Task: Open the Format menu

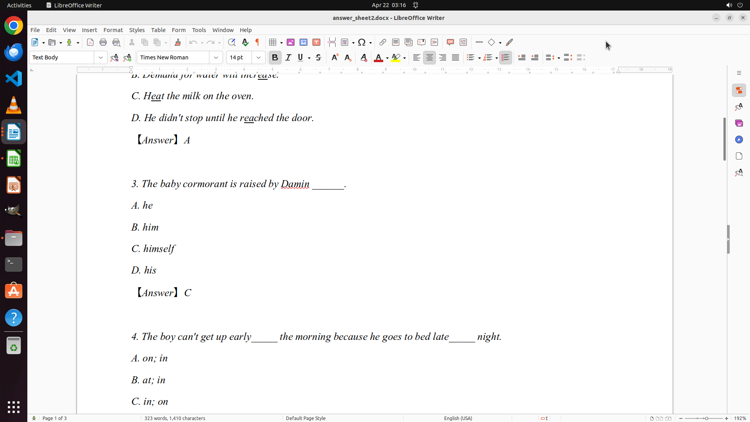Action: point(113,30)
